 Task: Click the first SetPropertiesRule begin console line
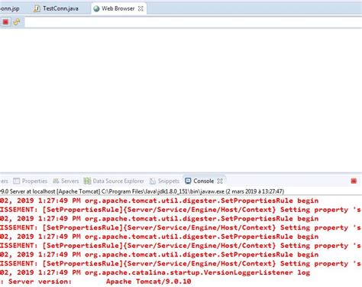click(159, 201)
